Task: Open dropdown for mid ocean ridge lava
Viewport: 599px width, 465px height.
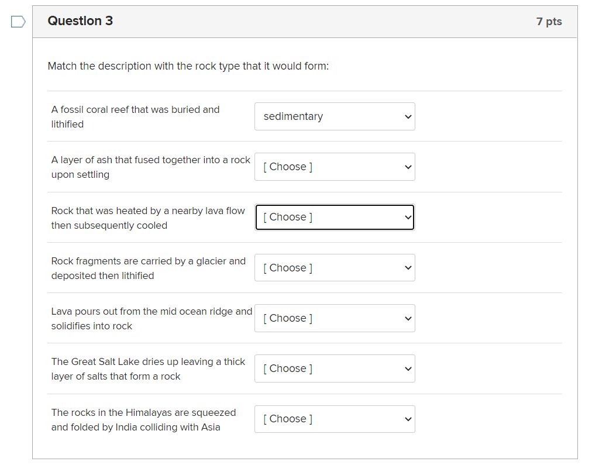Action: [335, 318]
